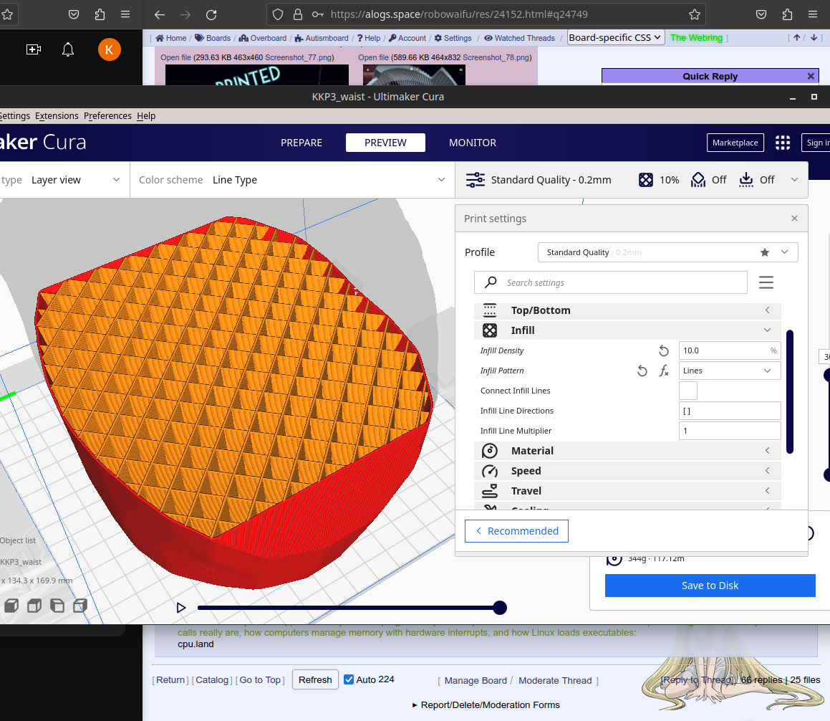Screen dimensions: 830x721
Task: Open Firefox hamburger menu on right
Action: pyautogui.click(x=813, y=15)
